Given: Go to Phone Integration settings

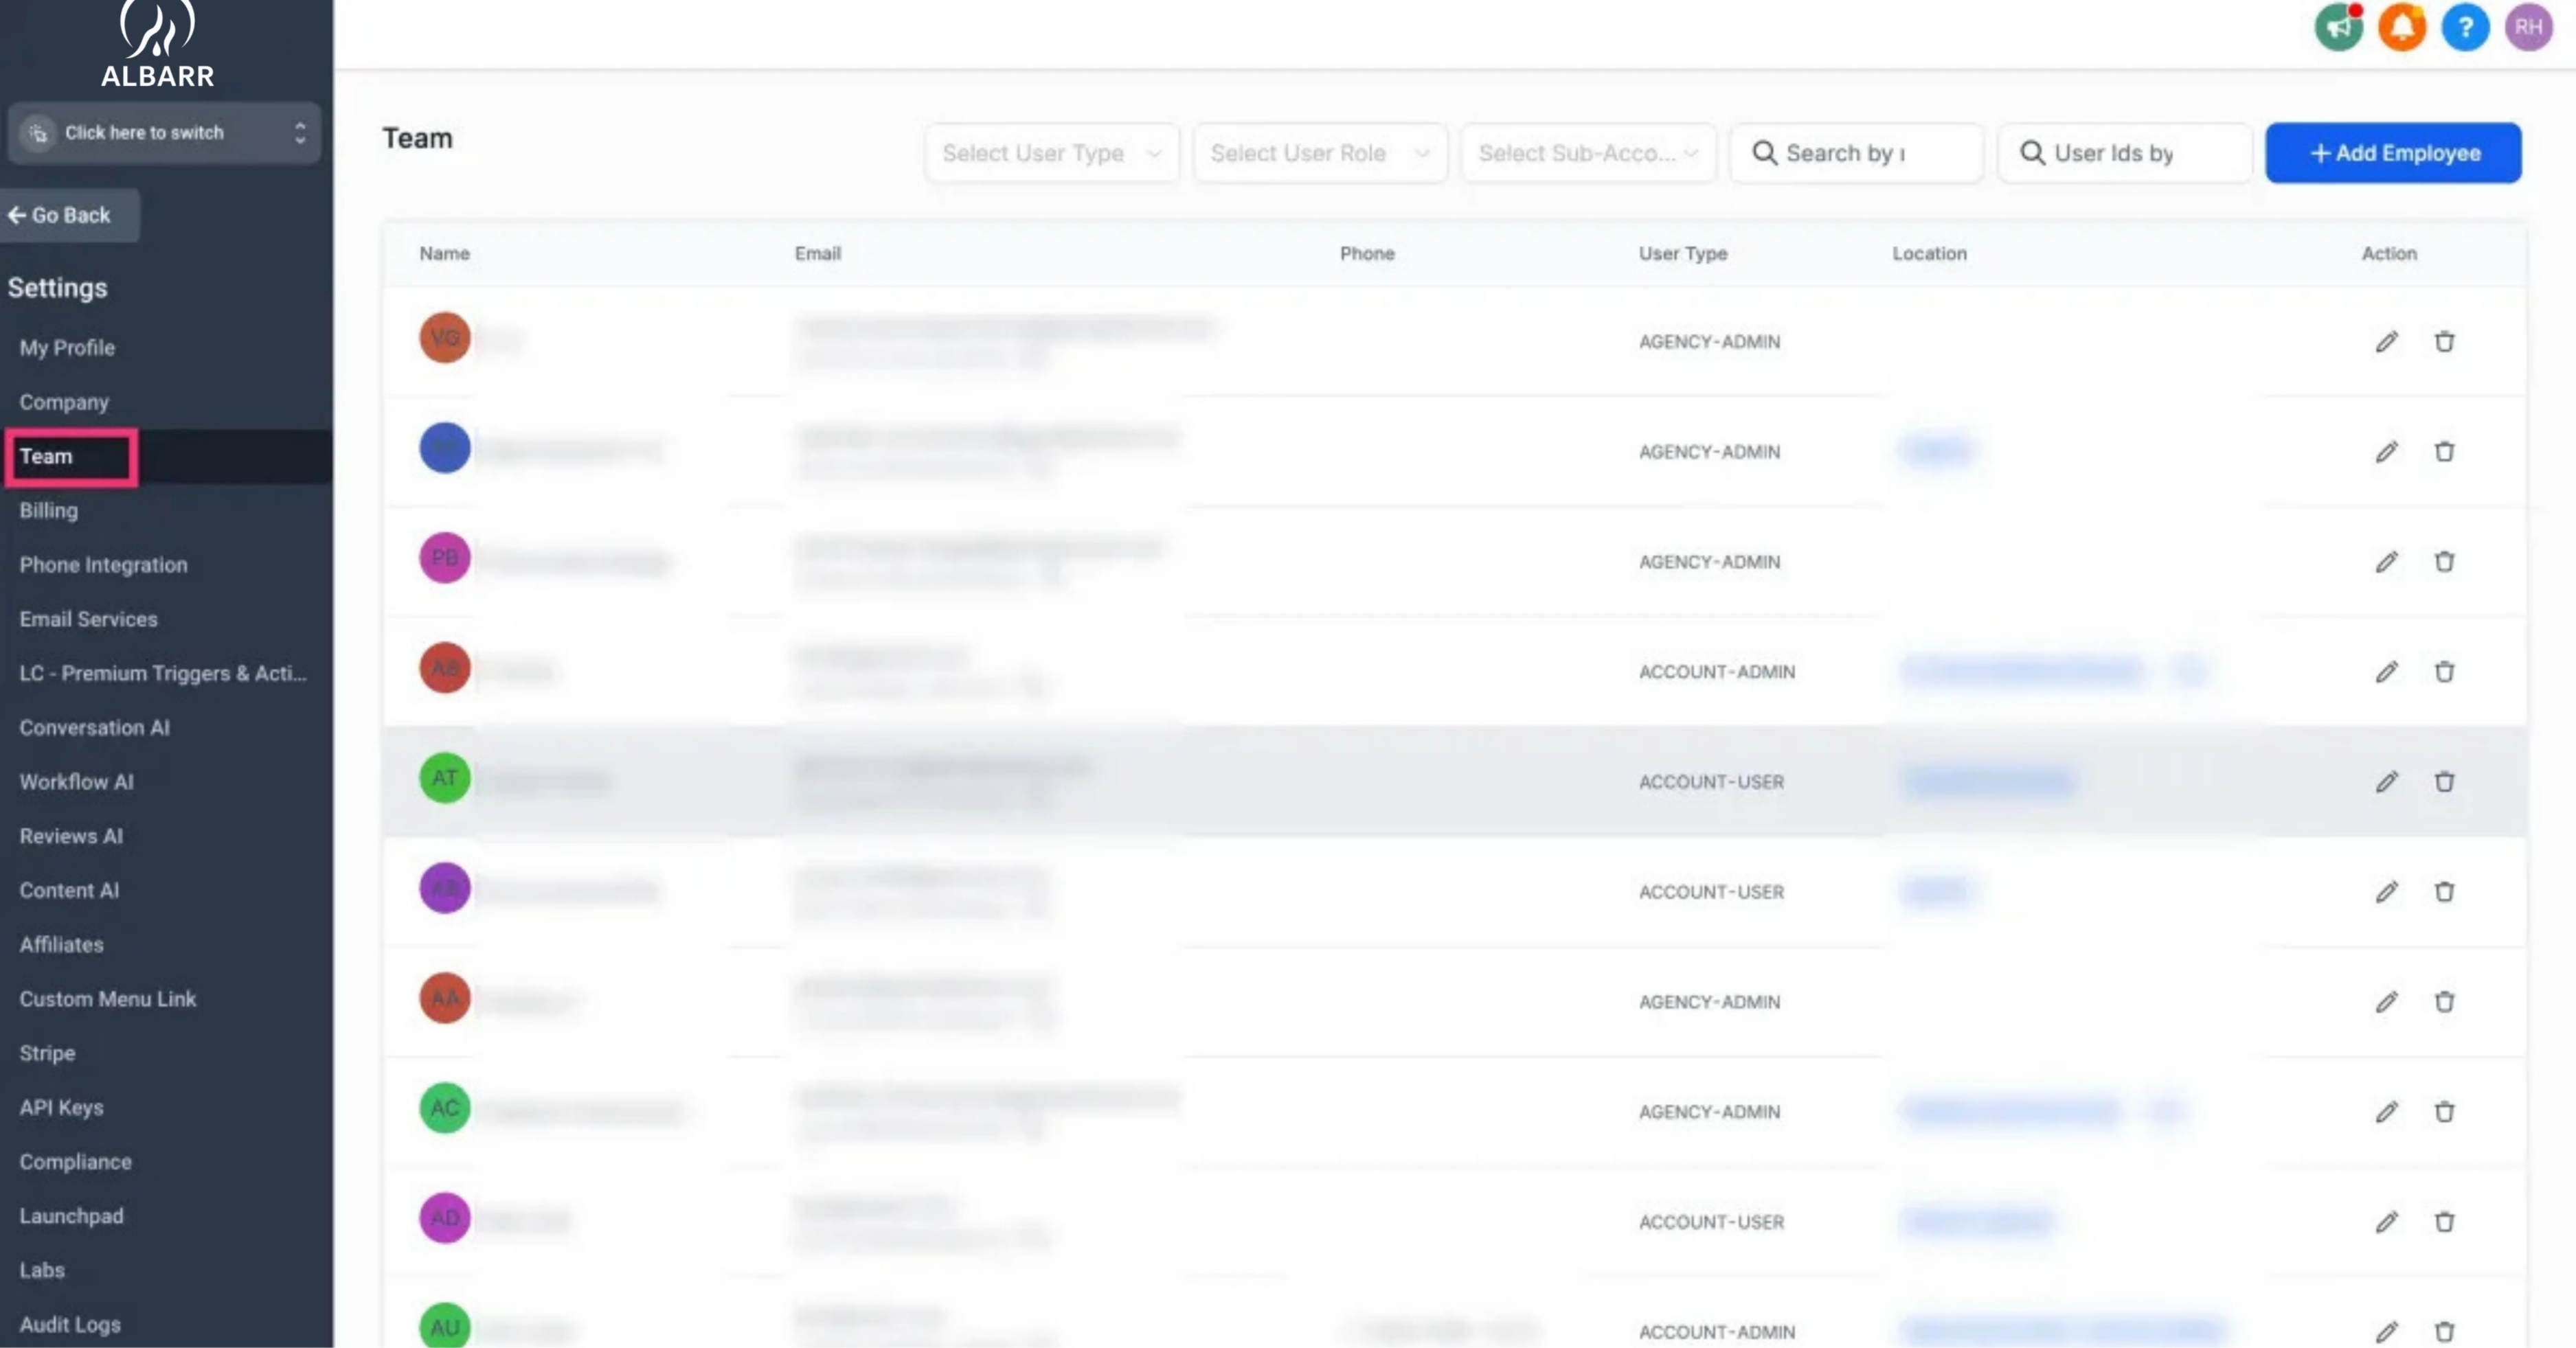Looking at the screenshot, I should (x=103, y=565).
